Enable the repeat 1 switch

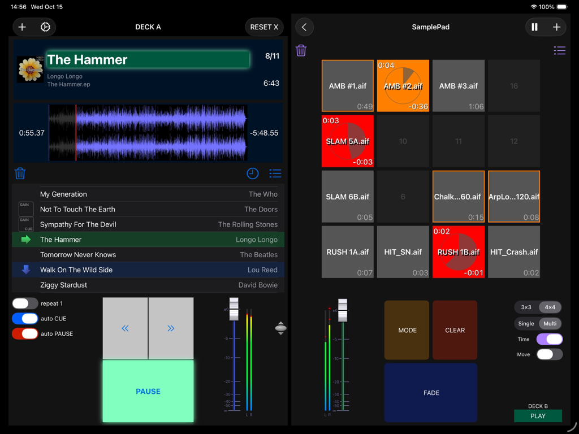click(24, 303)
